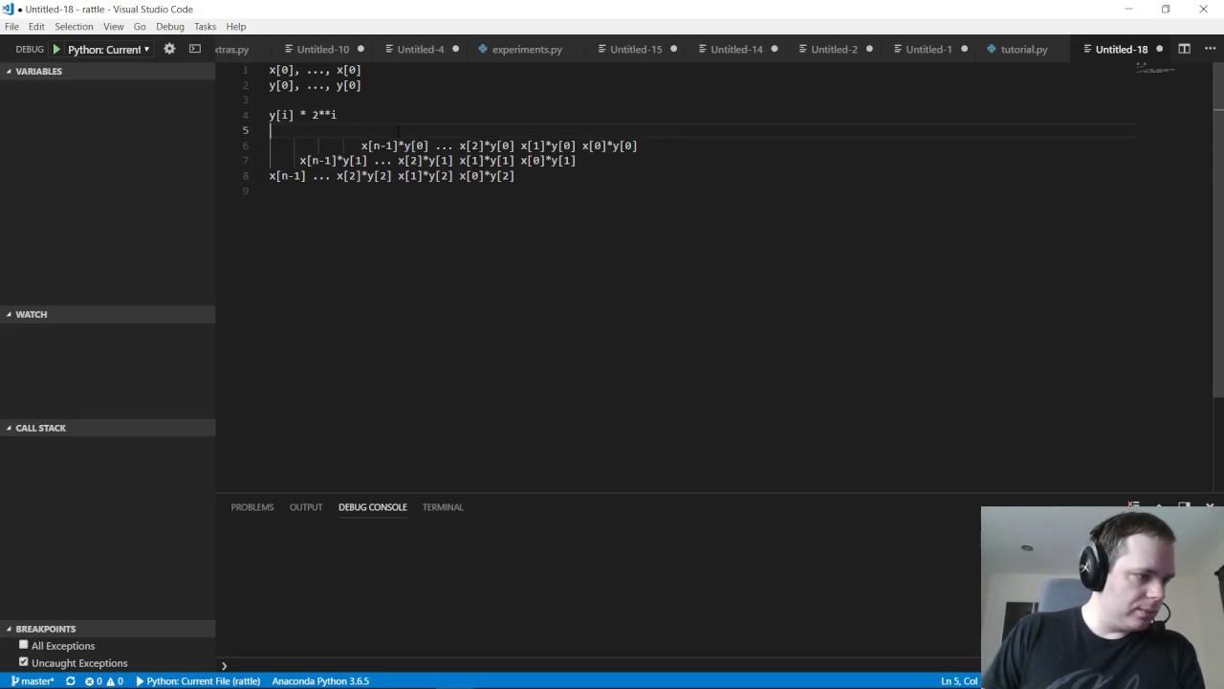The width and height of the screenshot is (1224, 689).
Task: Switch to the partially visible xtras.py tab
Action: click(x=232, y=49)
